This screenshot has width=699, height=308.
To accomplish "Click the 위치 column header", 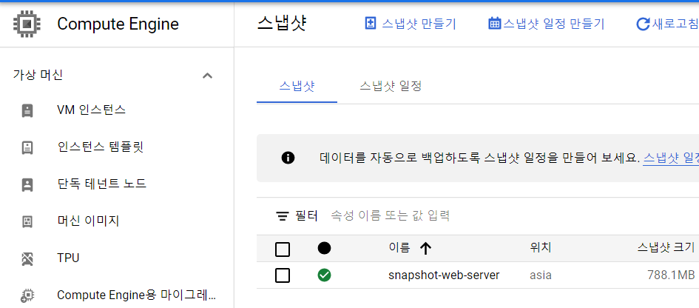I will (x=540, y=248).
